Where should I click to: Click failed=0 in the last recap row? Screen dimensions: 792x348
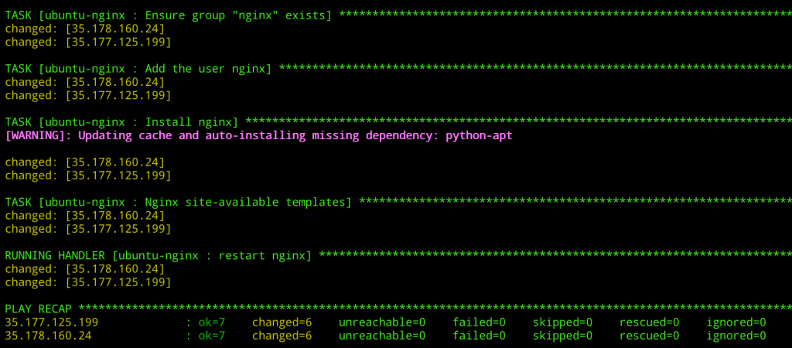coord(479,336)
